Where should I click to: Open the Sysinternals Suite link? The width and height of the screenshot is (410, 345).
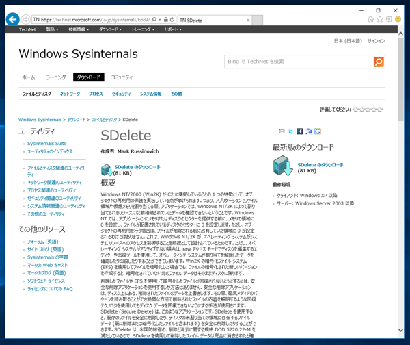click(x=46, y=143)
